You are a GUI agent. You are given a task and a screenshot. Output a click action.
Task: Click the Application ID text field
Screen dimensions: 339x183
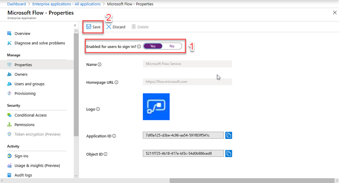(x=183, y=135)
